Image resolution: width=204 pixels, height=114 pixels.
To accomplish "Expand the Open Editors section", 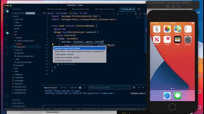I will pyautogui.click(x=18, y=13).
